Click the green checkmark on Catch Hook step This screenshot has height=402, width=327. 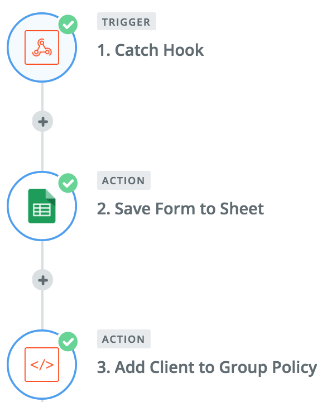pyautogui.click(x=68, y=25)
